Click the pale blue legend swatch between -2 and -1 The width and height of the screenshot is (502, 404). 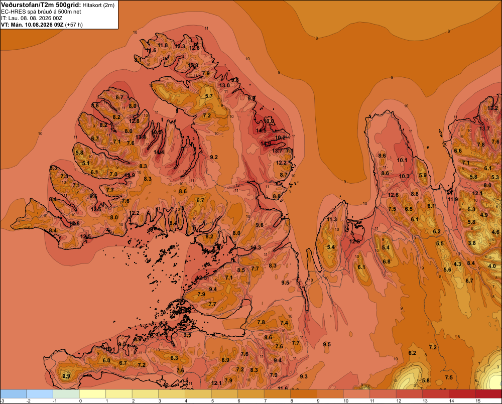pyautogui.click(x=40, y=394)
